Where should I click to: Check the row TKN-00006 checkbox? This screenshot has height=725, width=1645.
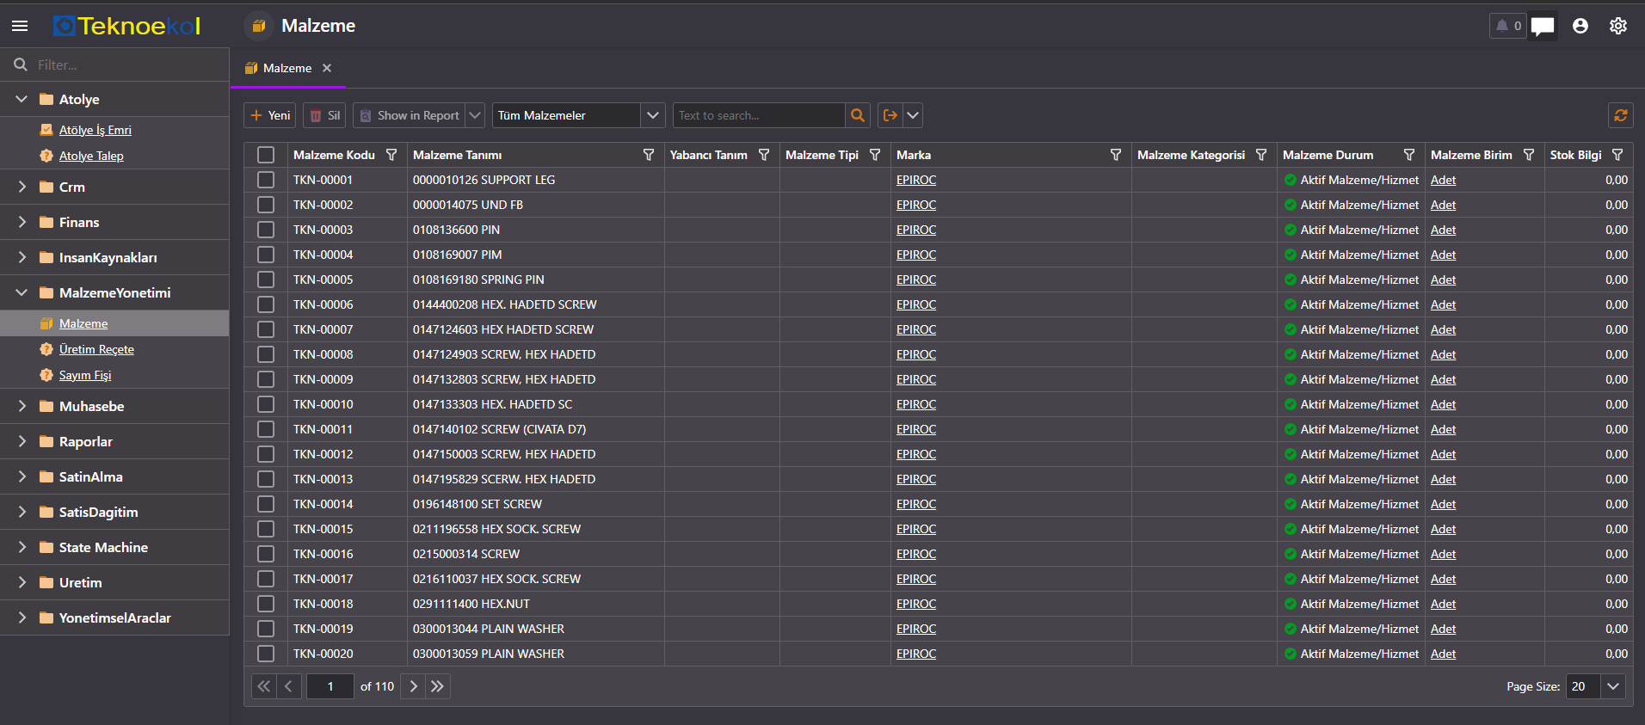click(x=266, y=304)
